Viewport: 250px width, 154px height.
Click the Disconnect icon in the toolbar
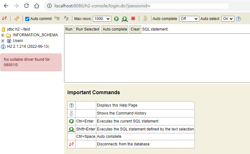tap(4, 18)
